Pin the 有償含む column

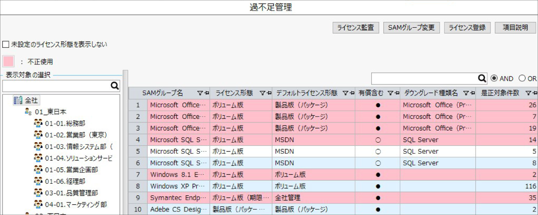pos(397,93)
